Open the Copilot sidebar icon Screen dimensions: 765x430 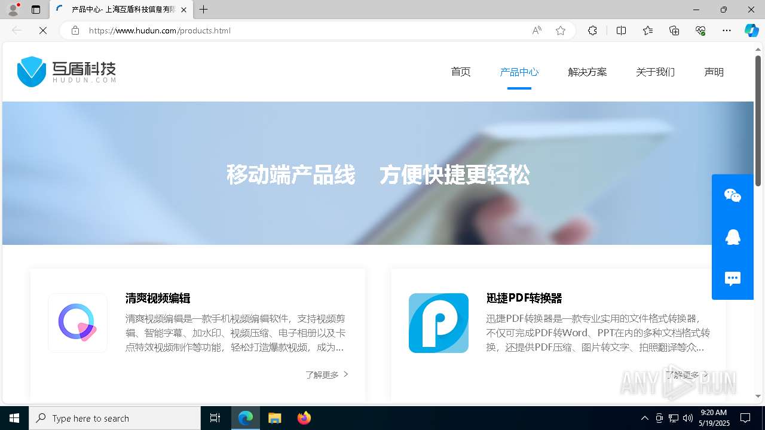click(x=751, y=30)
